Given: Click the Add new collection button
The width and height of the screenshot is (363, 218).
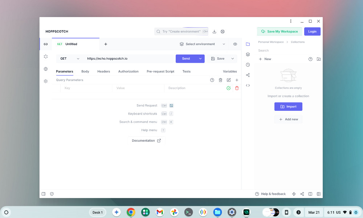Looking at the screenshot, I should click(288, 119).
